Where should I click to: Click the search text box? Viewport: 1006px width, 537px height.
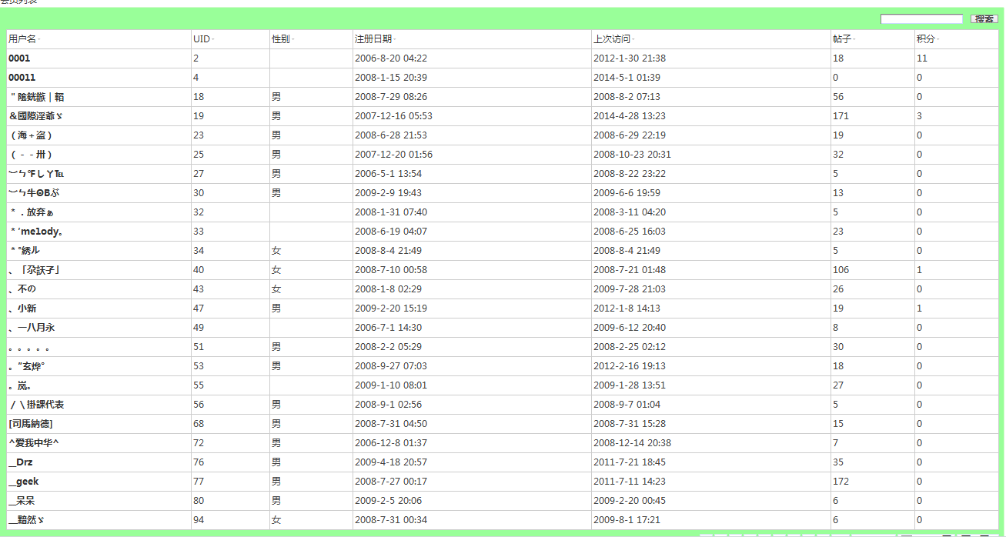[x=921, y=18]
